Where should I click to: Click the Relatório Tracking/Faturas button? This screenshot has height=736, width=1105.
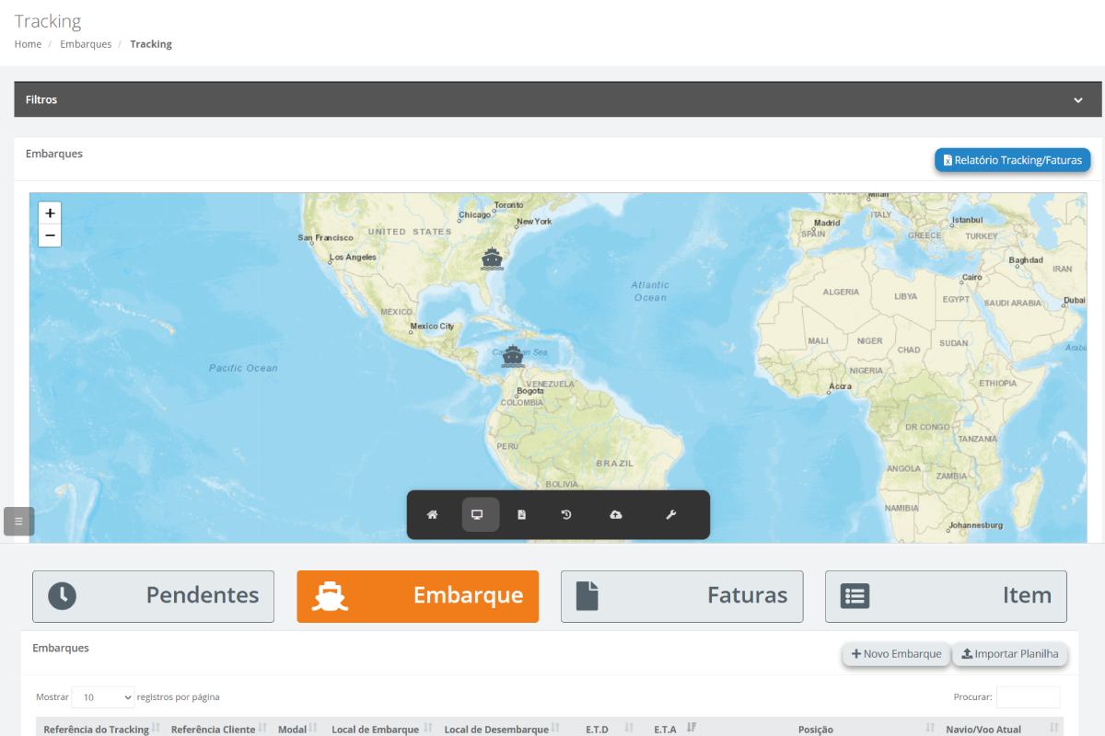1012,160
